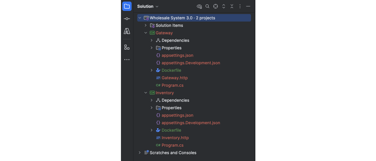Click the Wholesale System solution icon
Viewport: 376px width, 161px height.
click(x=146, y=18)
